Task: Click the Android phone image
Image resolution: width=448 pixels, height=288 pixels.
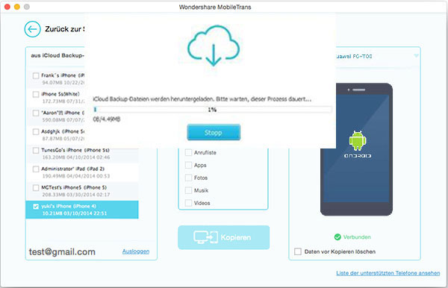Action: [x=356, y=149]
